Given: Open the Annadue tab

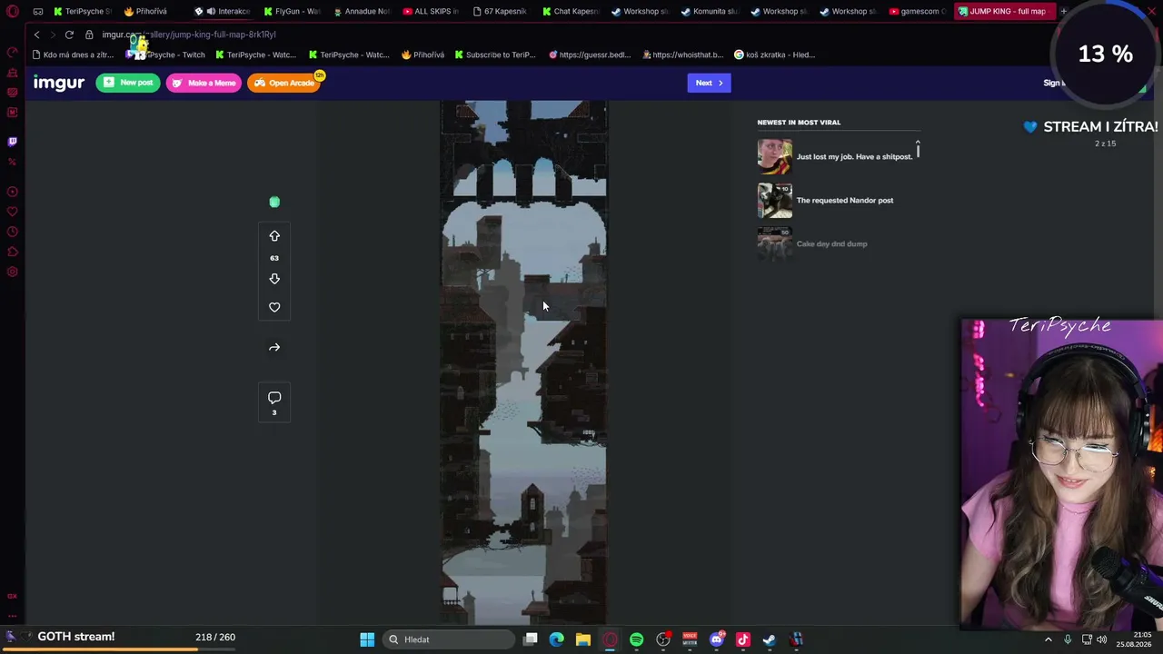Looking at the screenshot, I should coord(361,12).
